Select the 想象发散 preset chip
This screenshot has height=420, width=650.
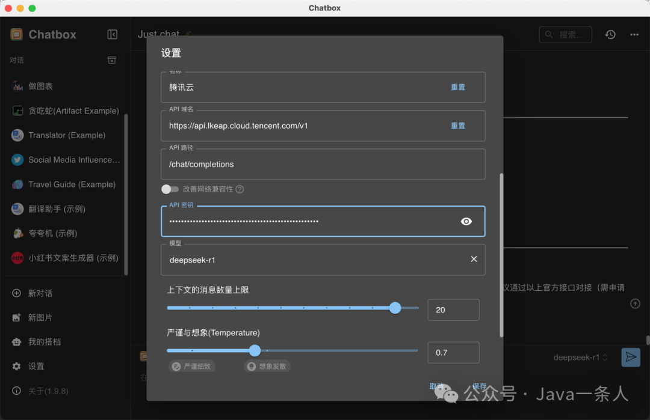point(267,366)
